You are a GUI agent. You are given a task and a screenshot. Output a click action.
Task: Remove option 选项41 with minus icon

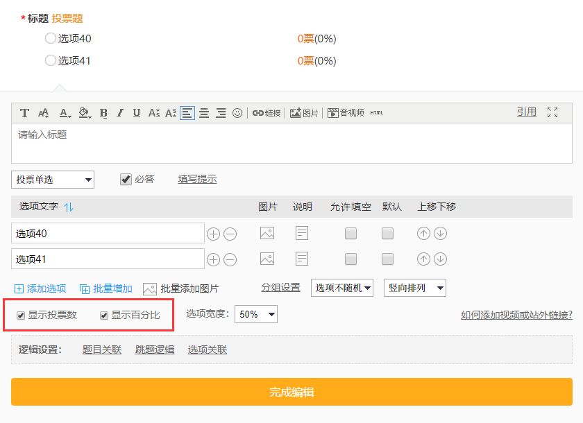tap(230, 259)
